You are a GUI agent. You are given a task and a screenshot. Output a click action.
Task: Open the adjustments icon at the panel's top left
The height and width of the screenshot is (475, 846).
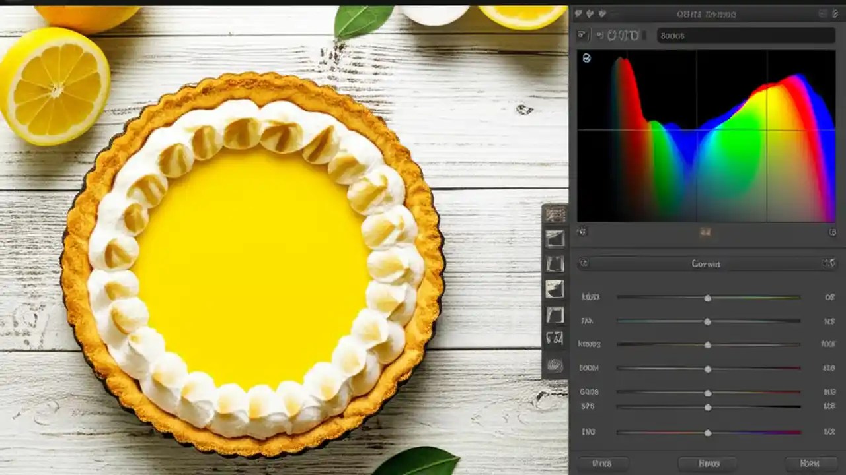pos(582,36)
